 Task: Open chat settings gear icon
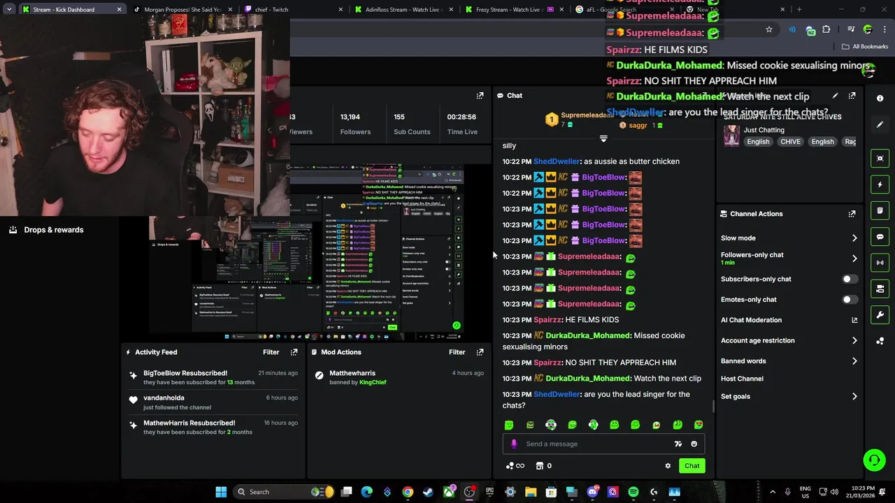click(668, 466)
